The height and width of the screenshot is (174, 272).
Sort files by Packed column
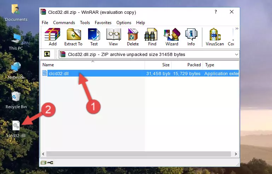pos(187,65)
